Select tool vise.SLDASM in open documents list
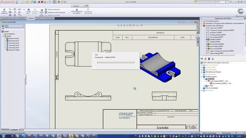This screenshot has height=138, width=246. (x=216, y=49)
